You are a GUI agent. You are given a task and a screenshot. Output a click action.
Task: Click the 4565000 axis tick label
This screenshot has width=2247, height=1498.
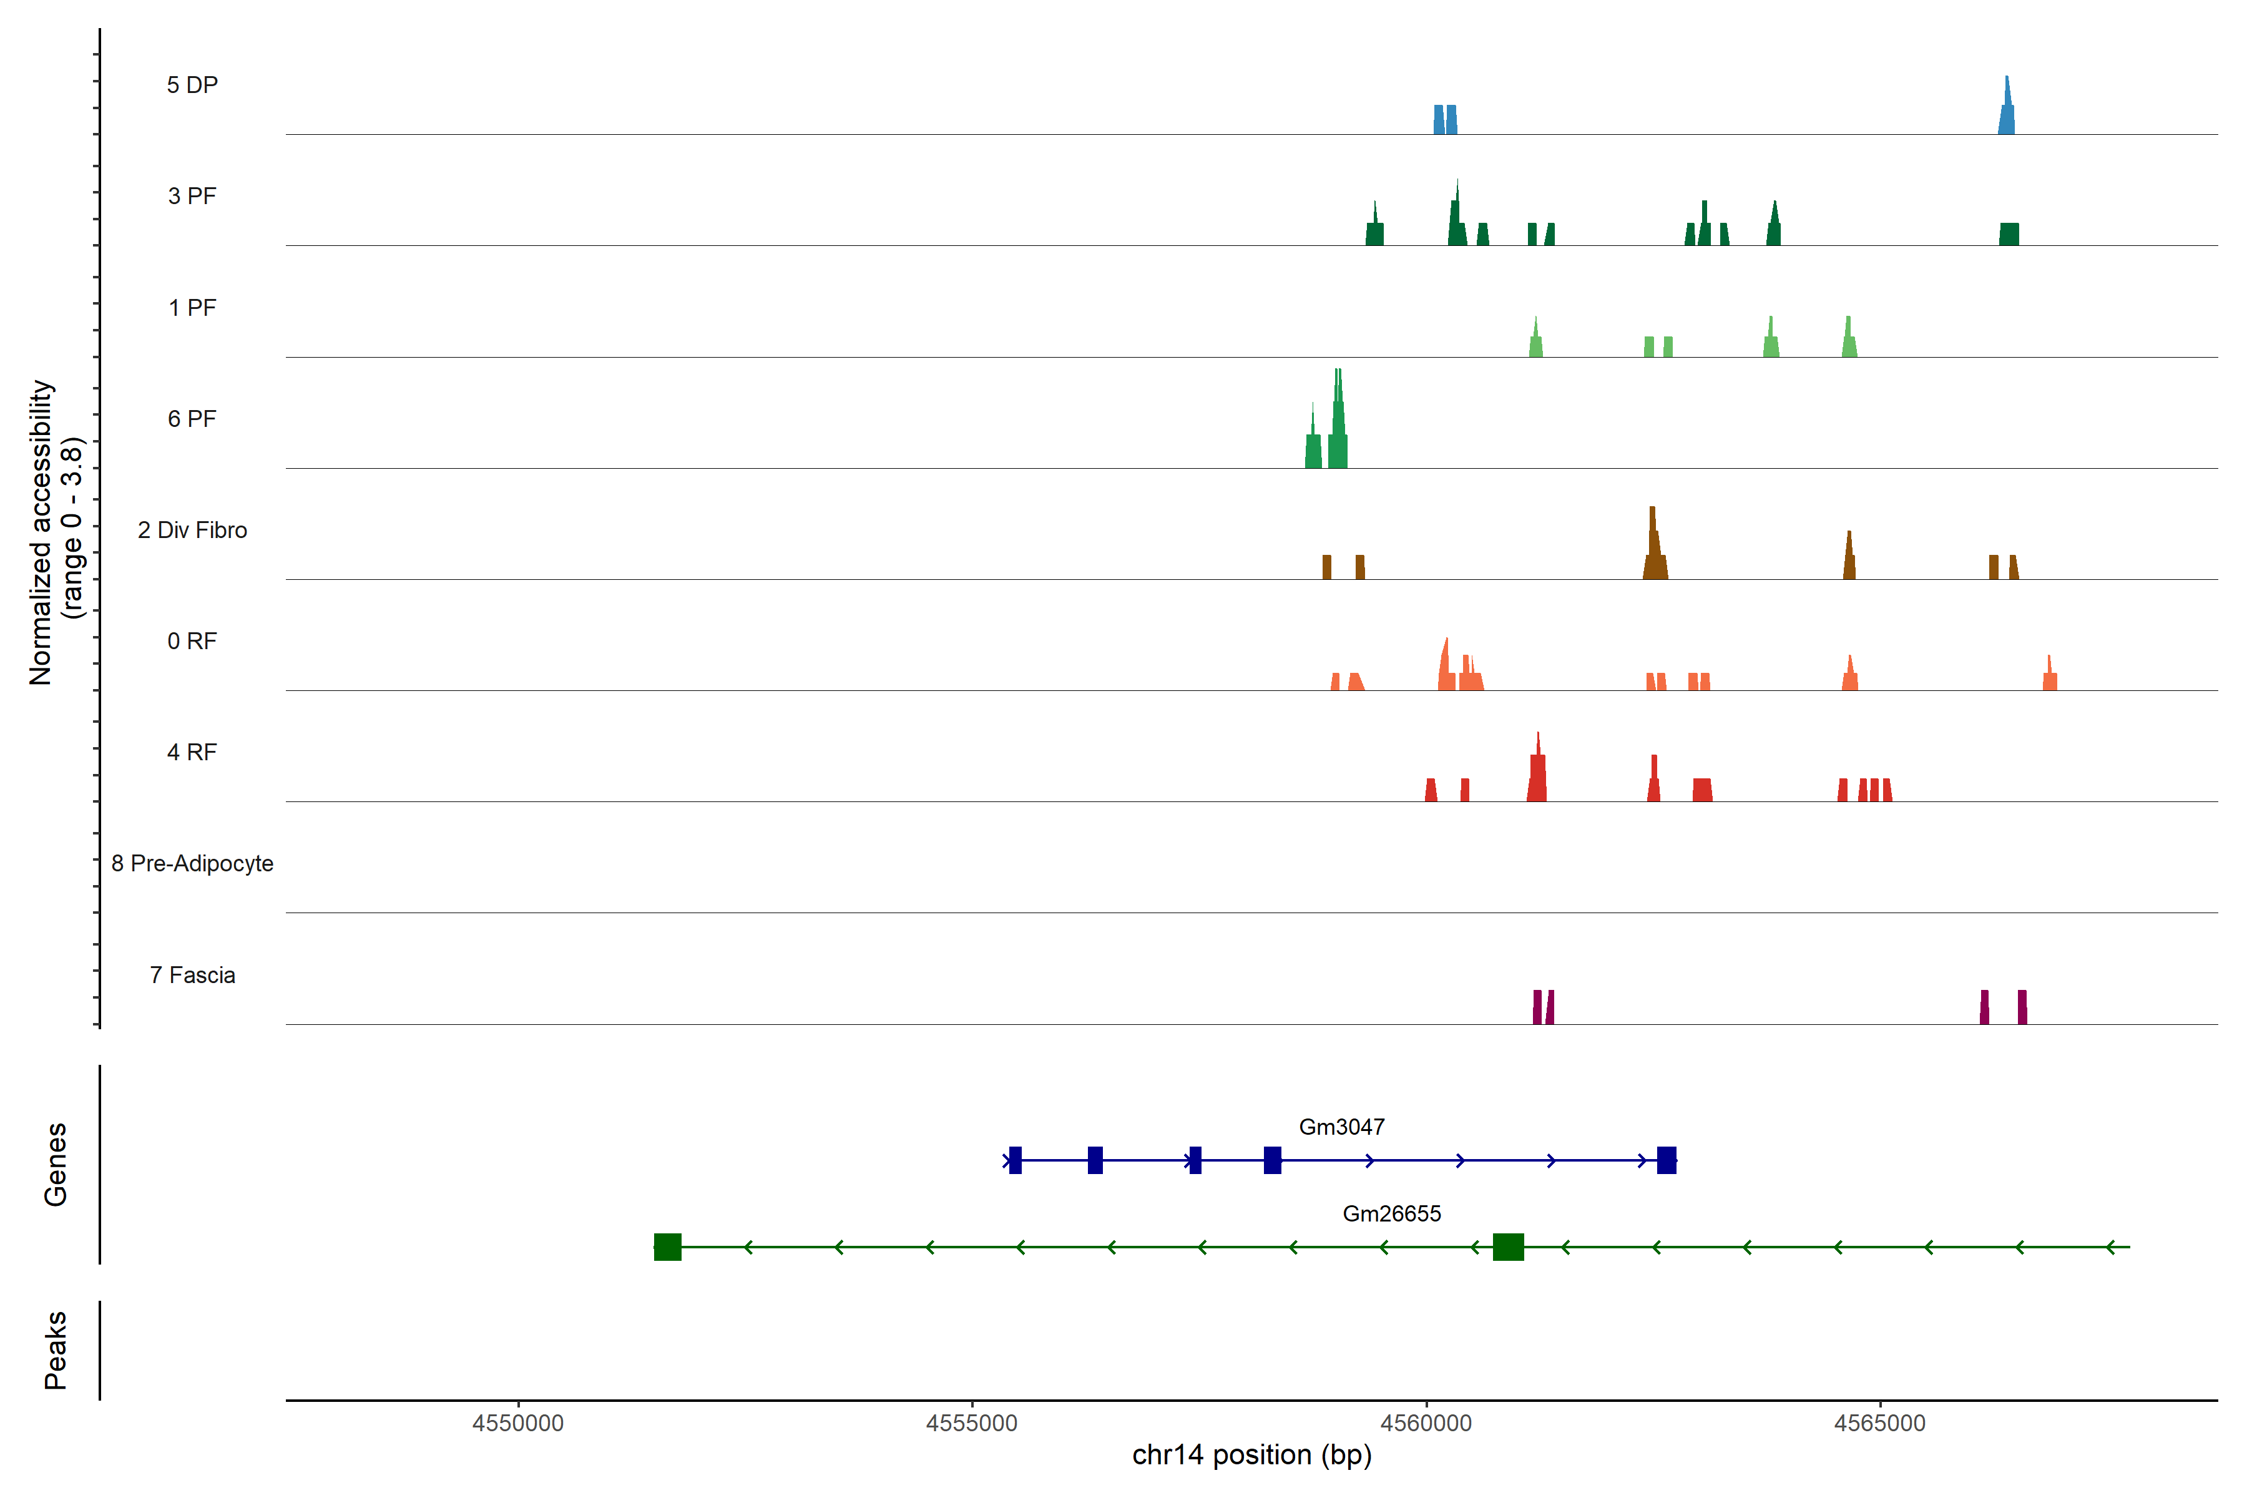coord(1880,1424)
